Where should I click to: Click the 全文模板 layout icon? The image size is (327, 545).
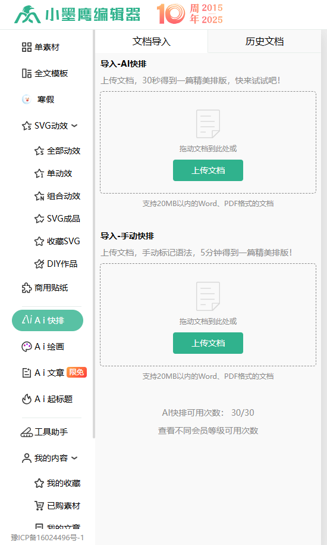(x=27, y=73)
